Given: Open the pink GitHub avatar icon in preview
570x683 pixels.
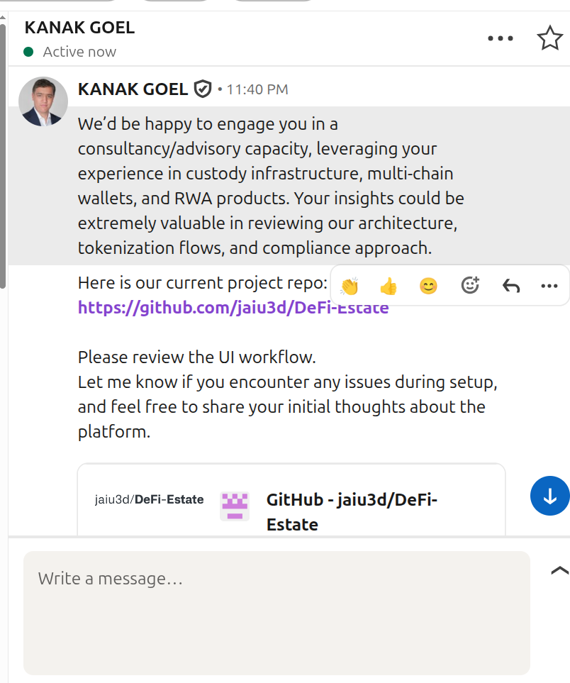Looking at the screenshot, I should (x=234, y=506).
